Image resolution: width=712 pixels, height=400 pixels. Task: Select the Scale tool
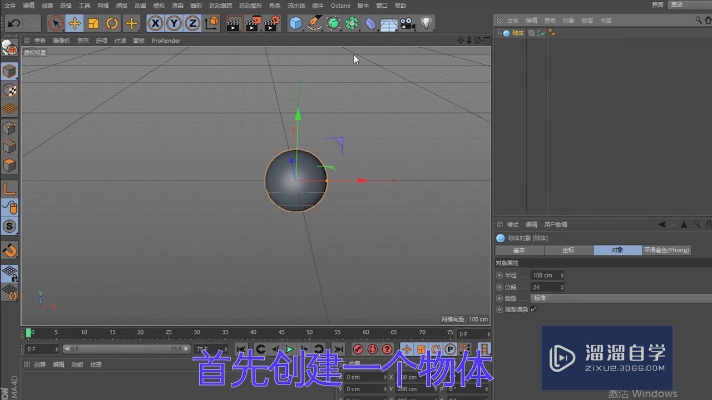93,23
